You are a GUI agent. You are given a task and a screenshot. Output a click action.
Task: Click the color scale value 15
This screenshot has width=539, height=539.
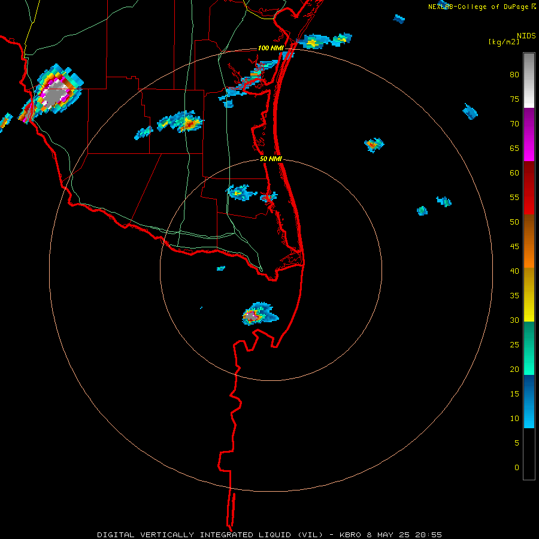(x=514, y=394)
